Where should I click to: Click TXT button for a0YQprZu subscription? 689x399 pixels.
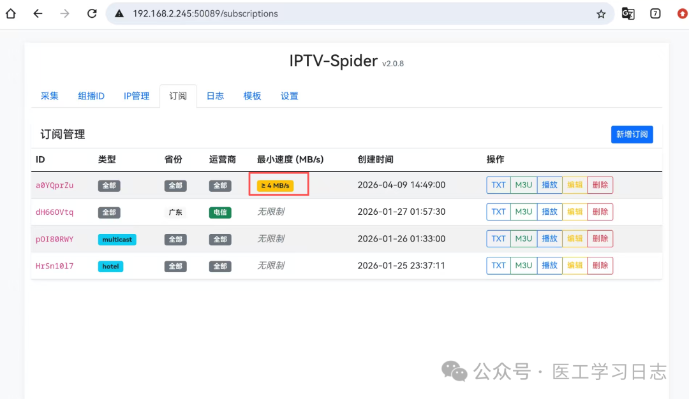[x=499, y=185]
